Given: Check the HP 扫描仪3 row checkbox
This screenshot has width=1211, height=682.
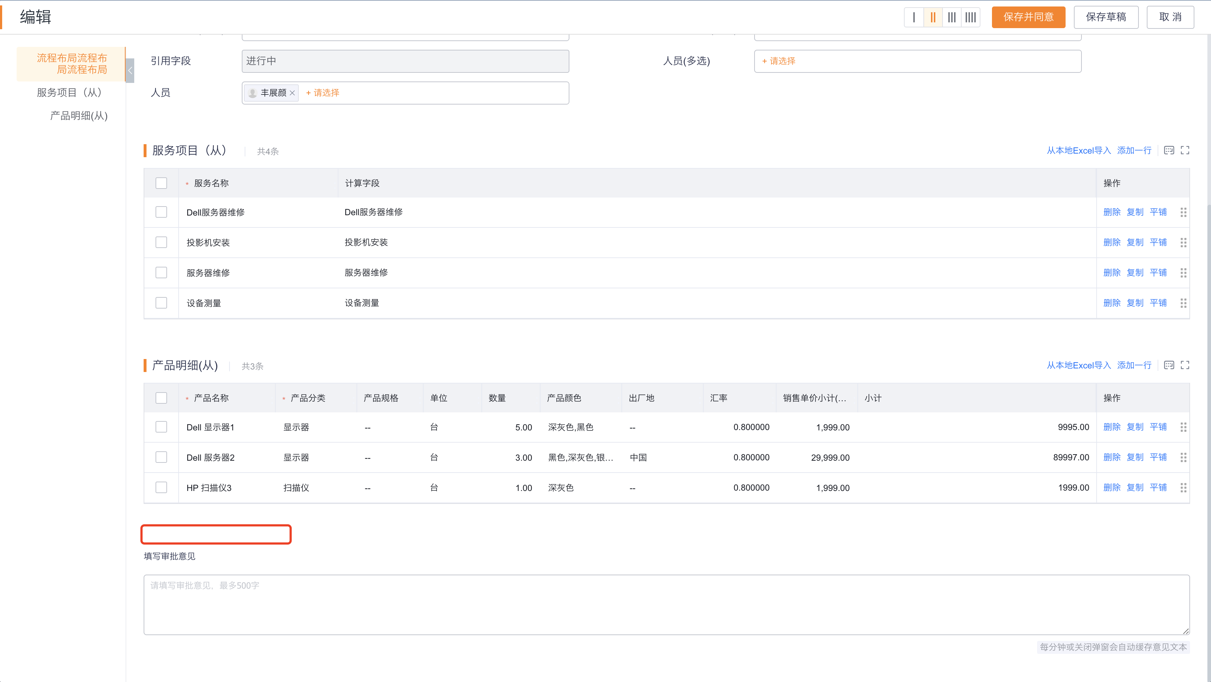Looking at the screenshot, I should (161, 488).
